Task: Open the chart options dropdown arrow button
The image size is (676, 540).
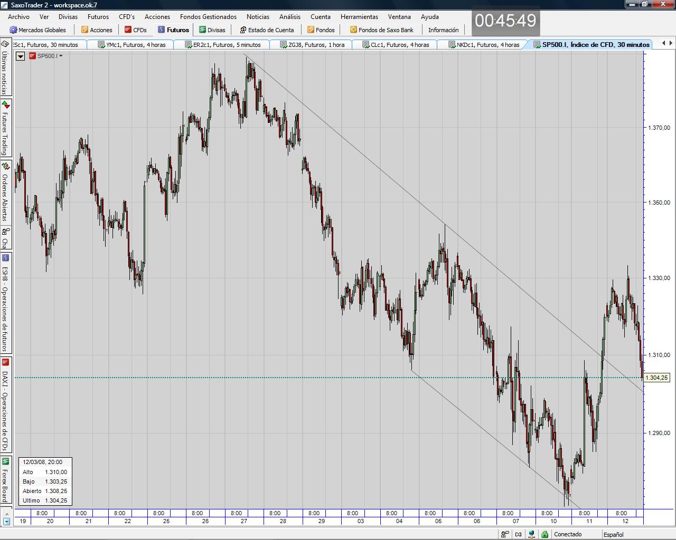Action: click(x=21, y=56)
